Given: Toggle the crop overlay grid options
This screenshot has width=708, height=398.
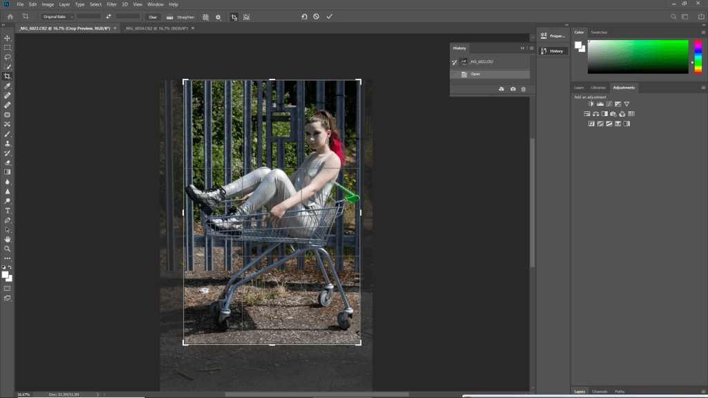Looking at the screenshot, I should click(205, 17).
